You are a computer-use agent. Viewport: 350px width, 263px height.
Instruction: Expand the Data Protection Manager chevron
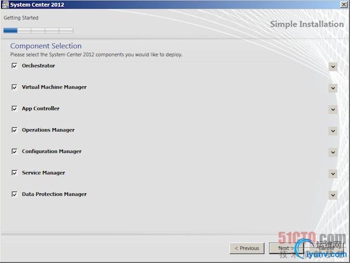tap(333, 195)
